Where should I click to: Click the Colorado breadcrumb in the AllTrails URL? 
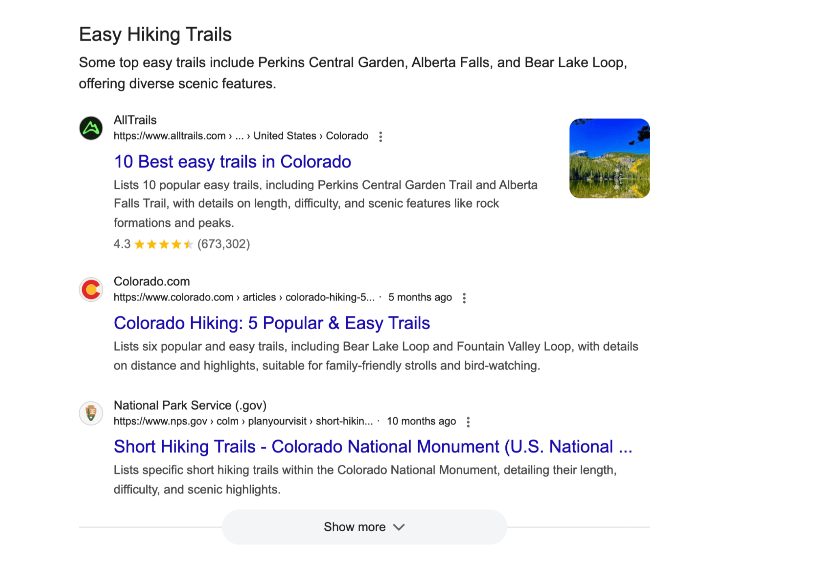[x=347, y=136]
